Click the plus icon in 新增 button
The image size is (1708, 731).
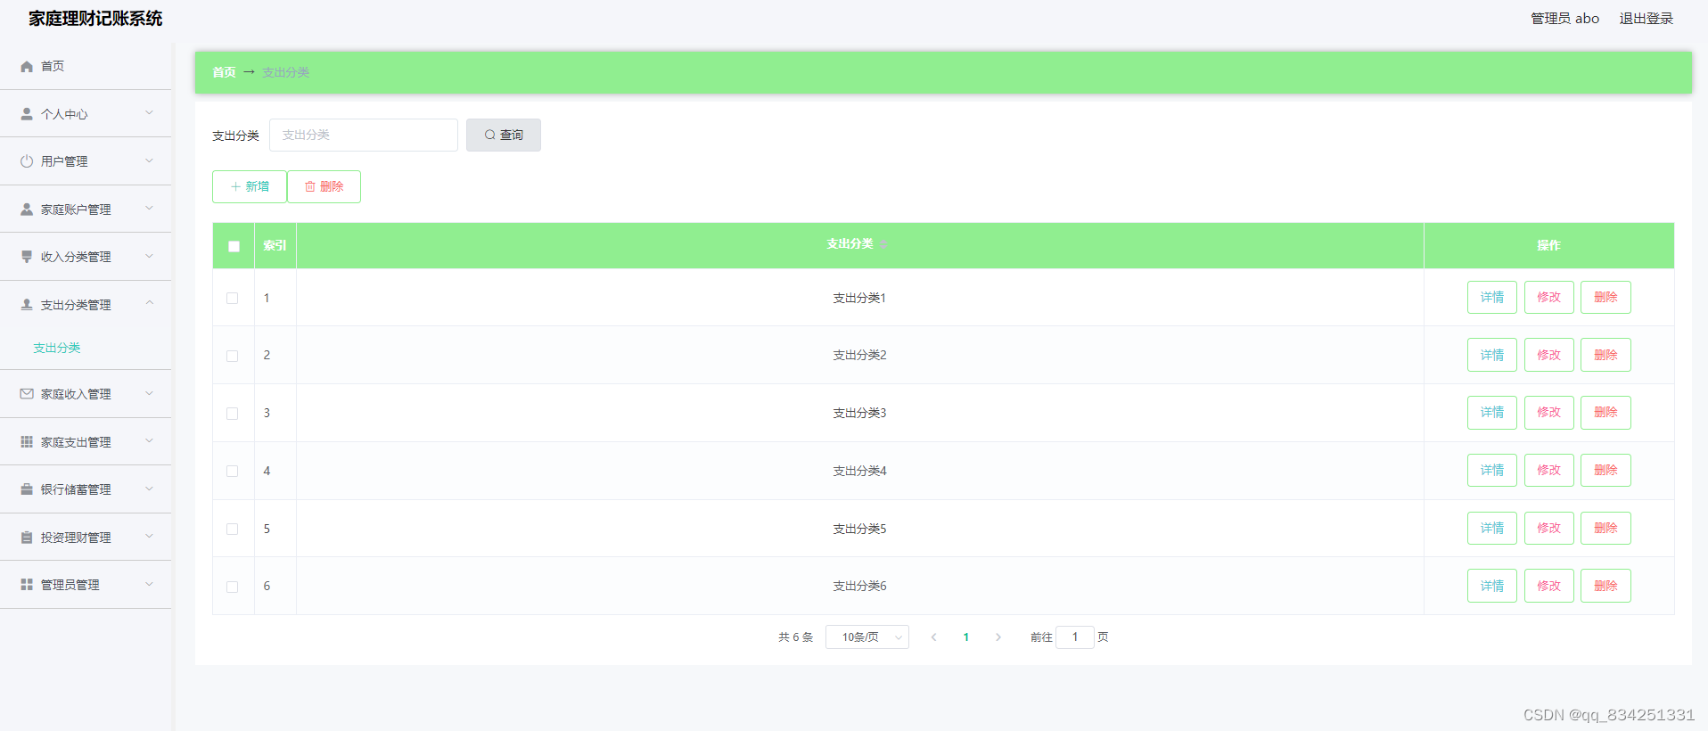[x=235, y=187]
